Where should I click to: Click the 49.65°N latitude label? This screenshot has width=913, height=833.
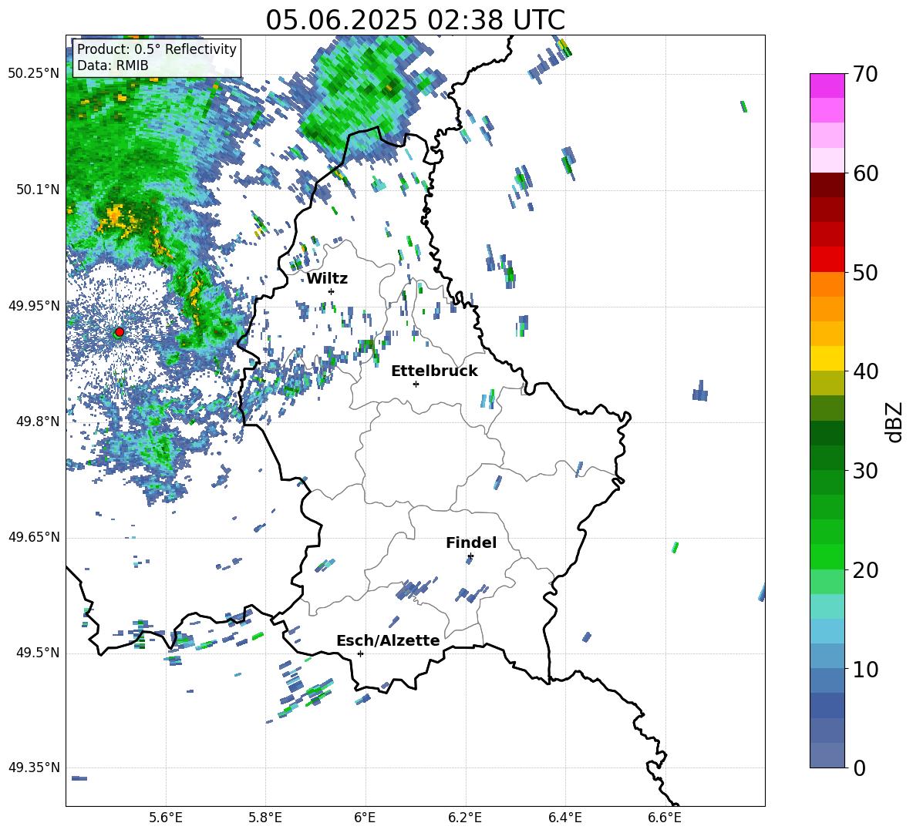34,537
